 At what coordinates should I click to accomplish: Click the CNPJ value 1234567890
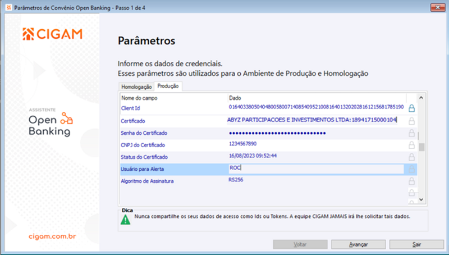242,144
